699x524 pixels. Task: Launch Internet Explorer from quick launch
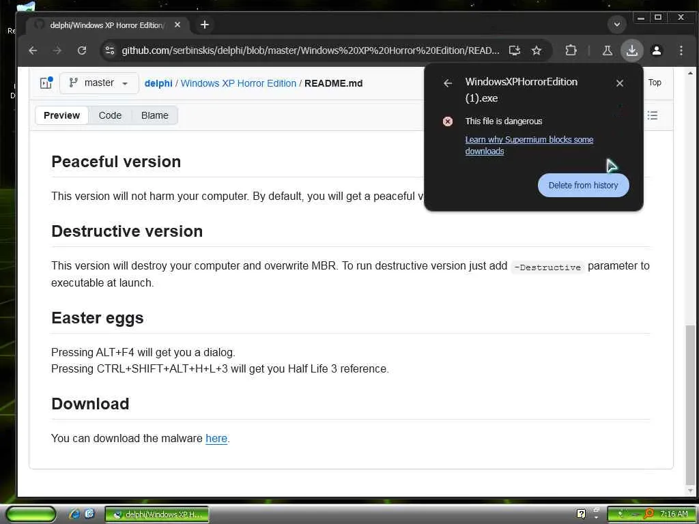74,514
